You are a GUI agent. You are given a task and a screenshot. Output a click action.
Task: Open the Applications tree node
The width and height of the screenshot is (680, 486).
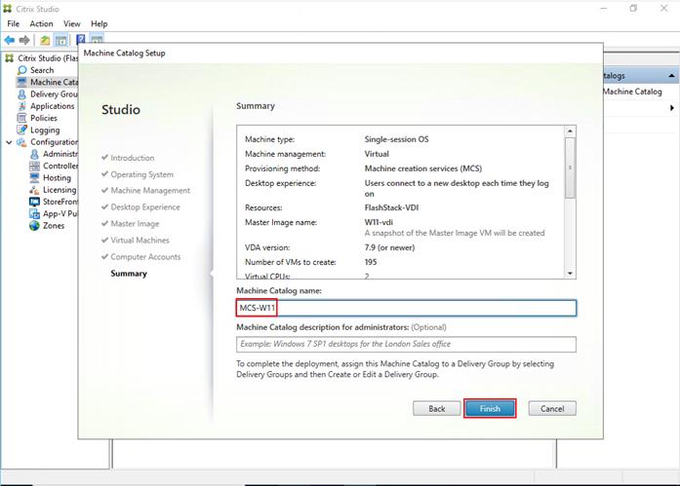[x=46, y=106]
